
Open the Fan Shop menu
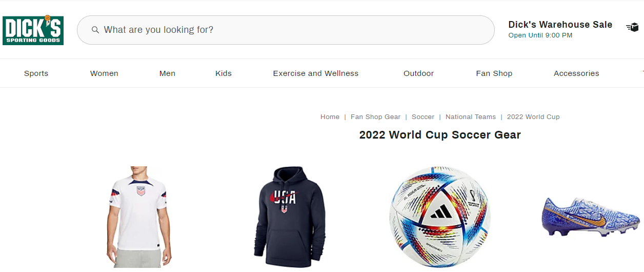494,73
